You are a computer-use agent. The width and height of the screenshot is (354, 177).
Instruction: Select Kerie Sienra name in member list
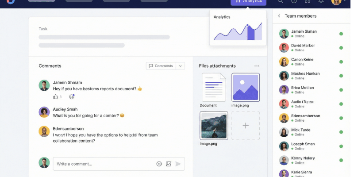[x=301, y=172]
